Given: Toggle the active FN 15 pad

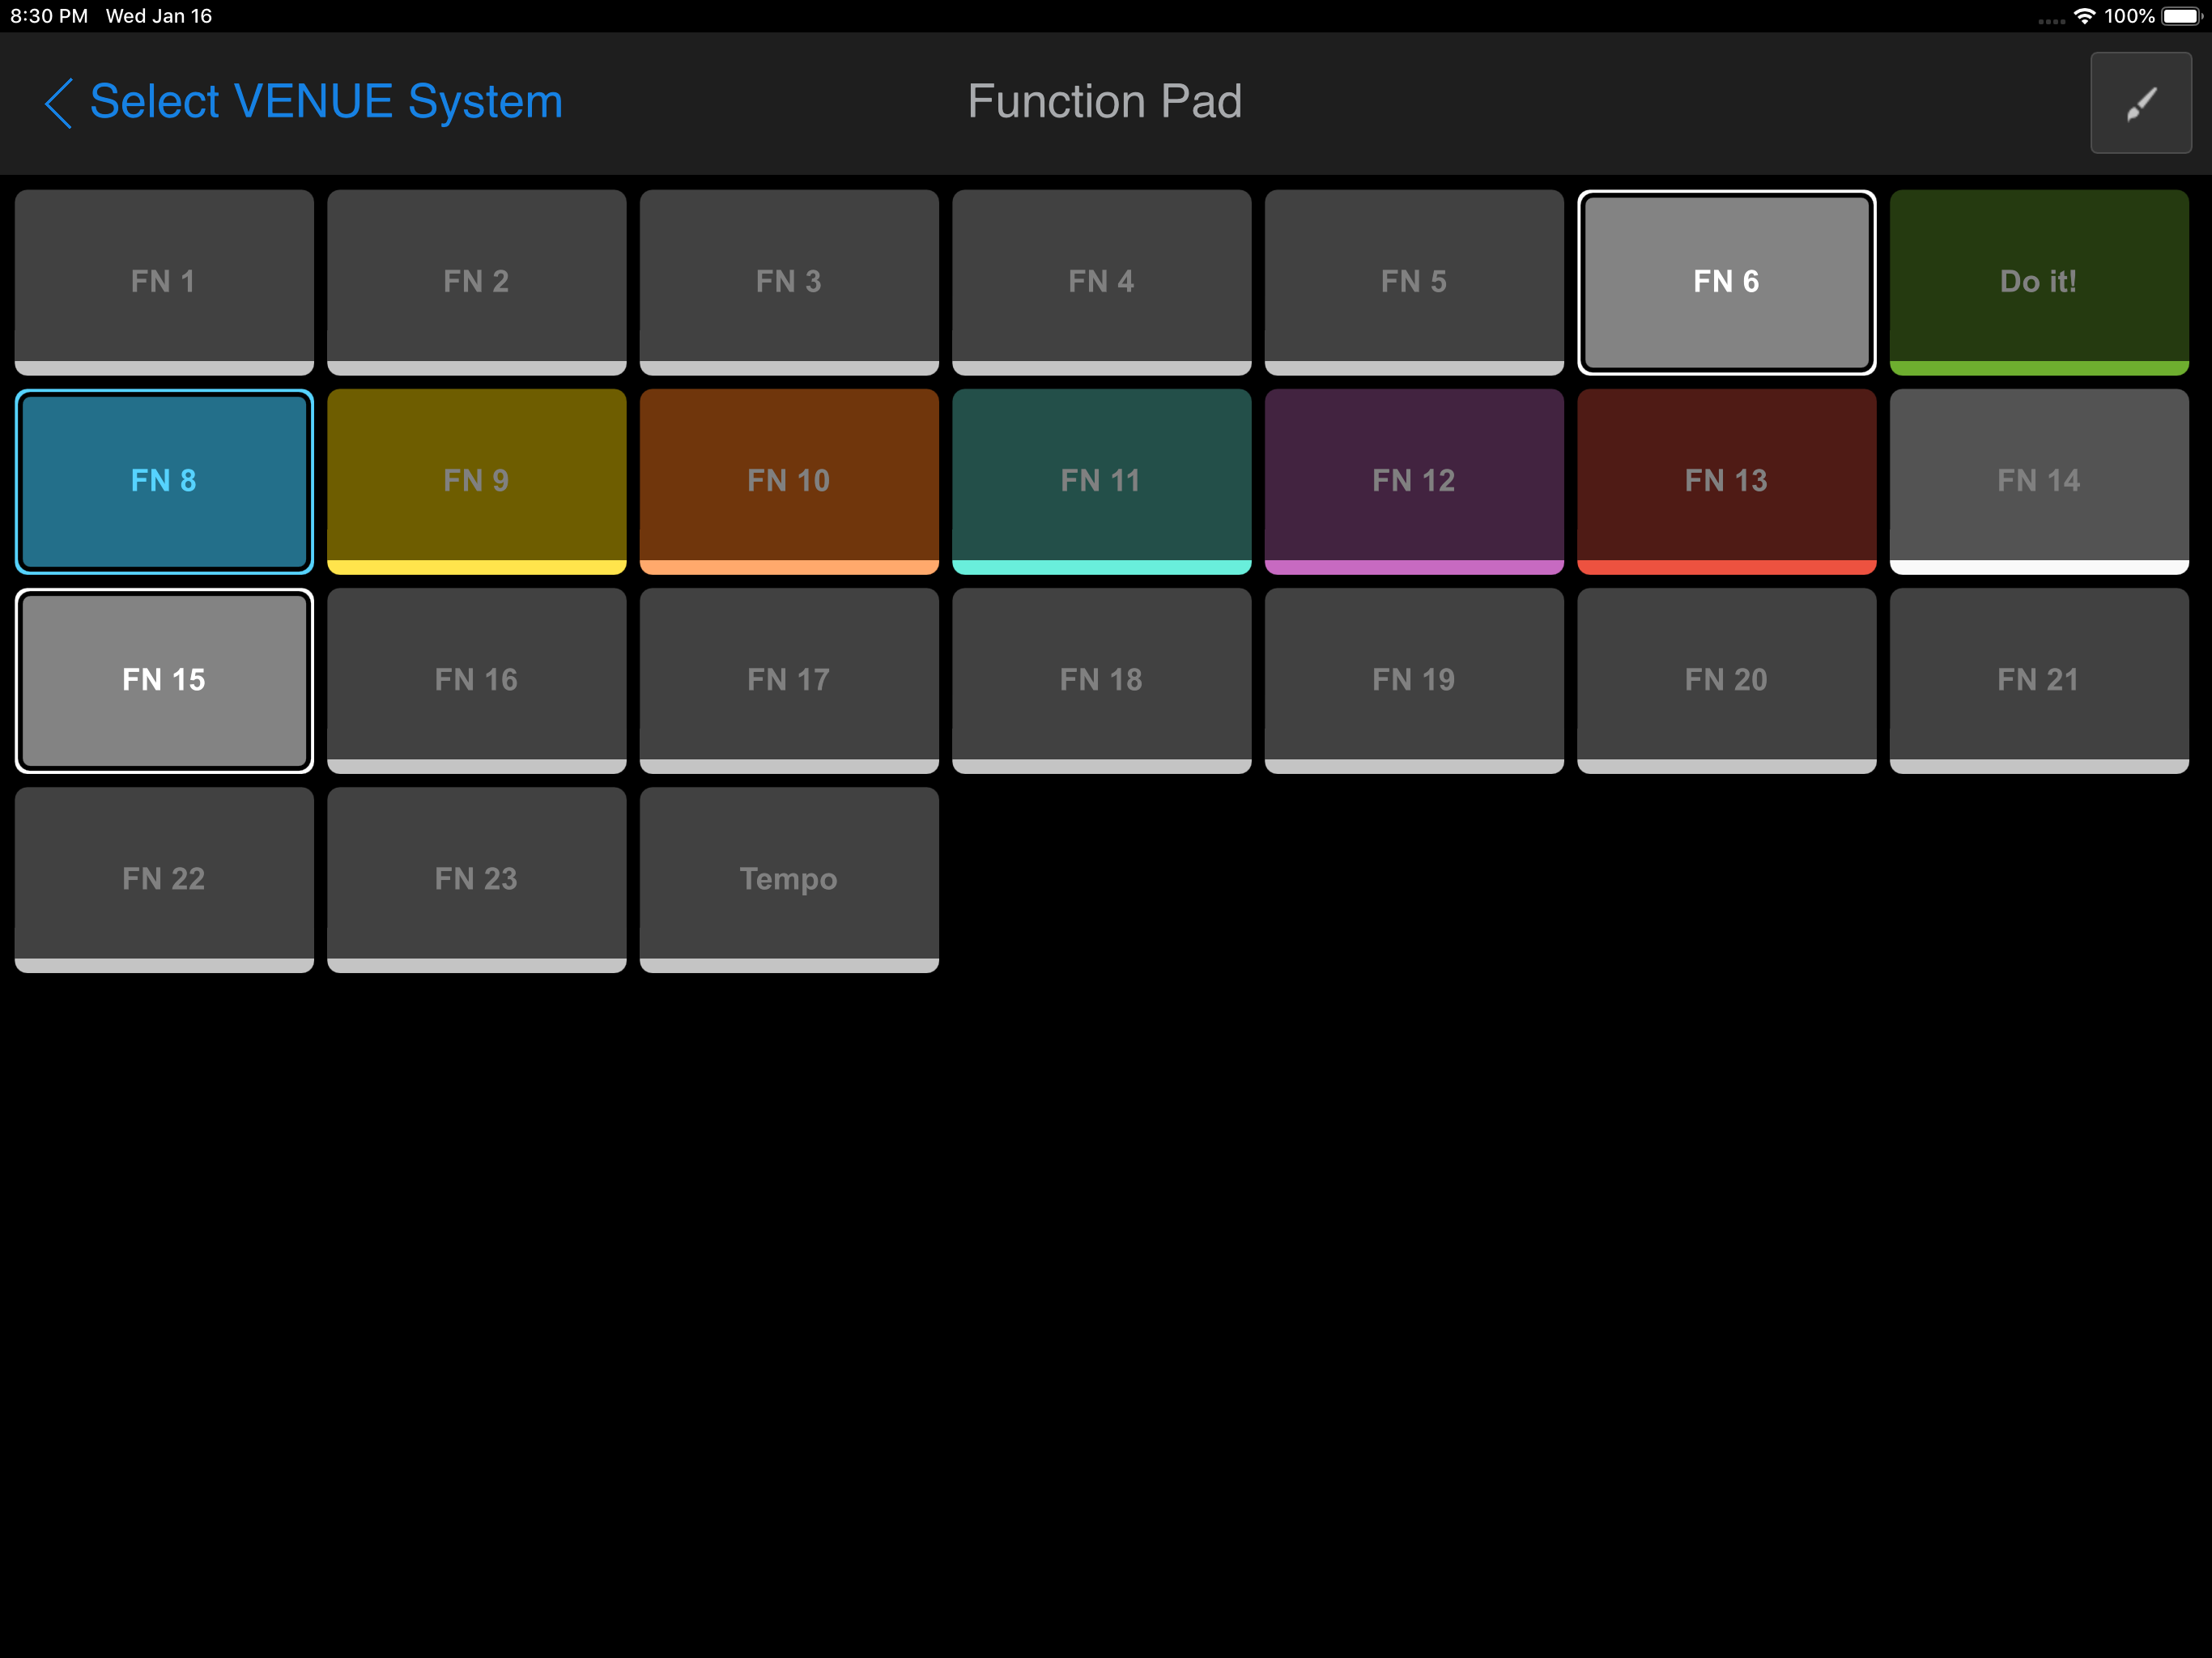Looking at the screenshot, I should coord(164,680).
